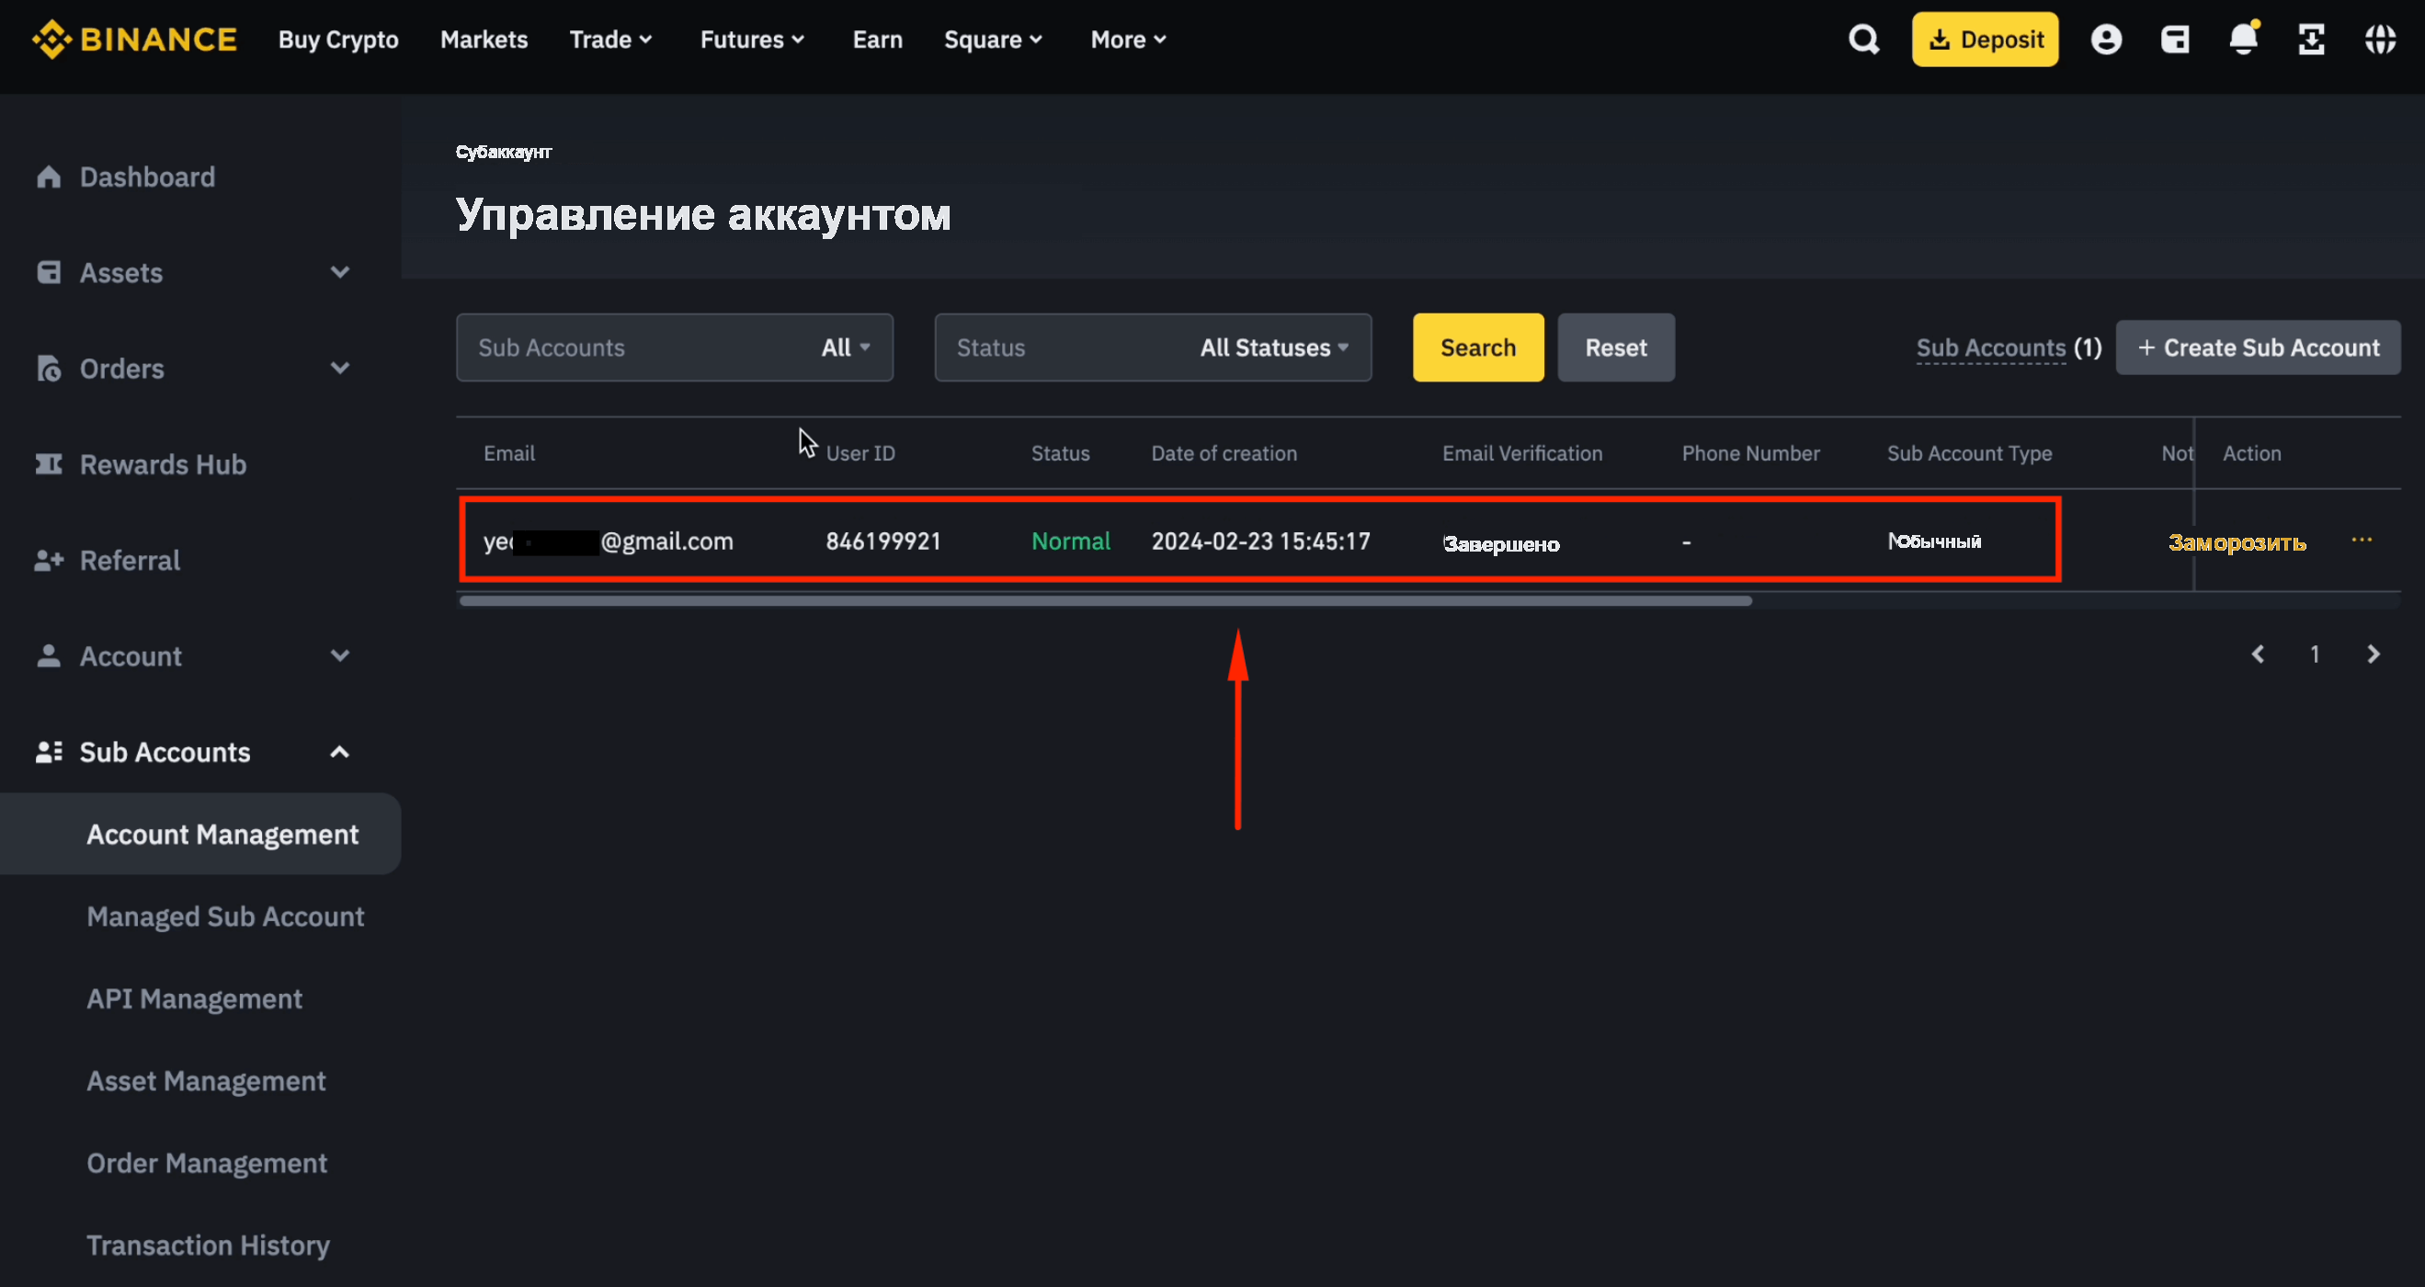Click the User ID 846199921 cell
Image resolution: width=2425 pixels, height=1287 pixels.
point(883,541)
